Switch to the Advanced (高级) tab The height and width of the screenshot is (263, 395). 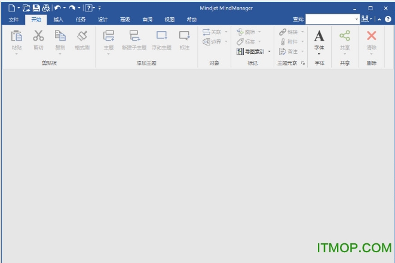pyautogui.click(x=125, y=20)
